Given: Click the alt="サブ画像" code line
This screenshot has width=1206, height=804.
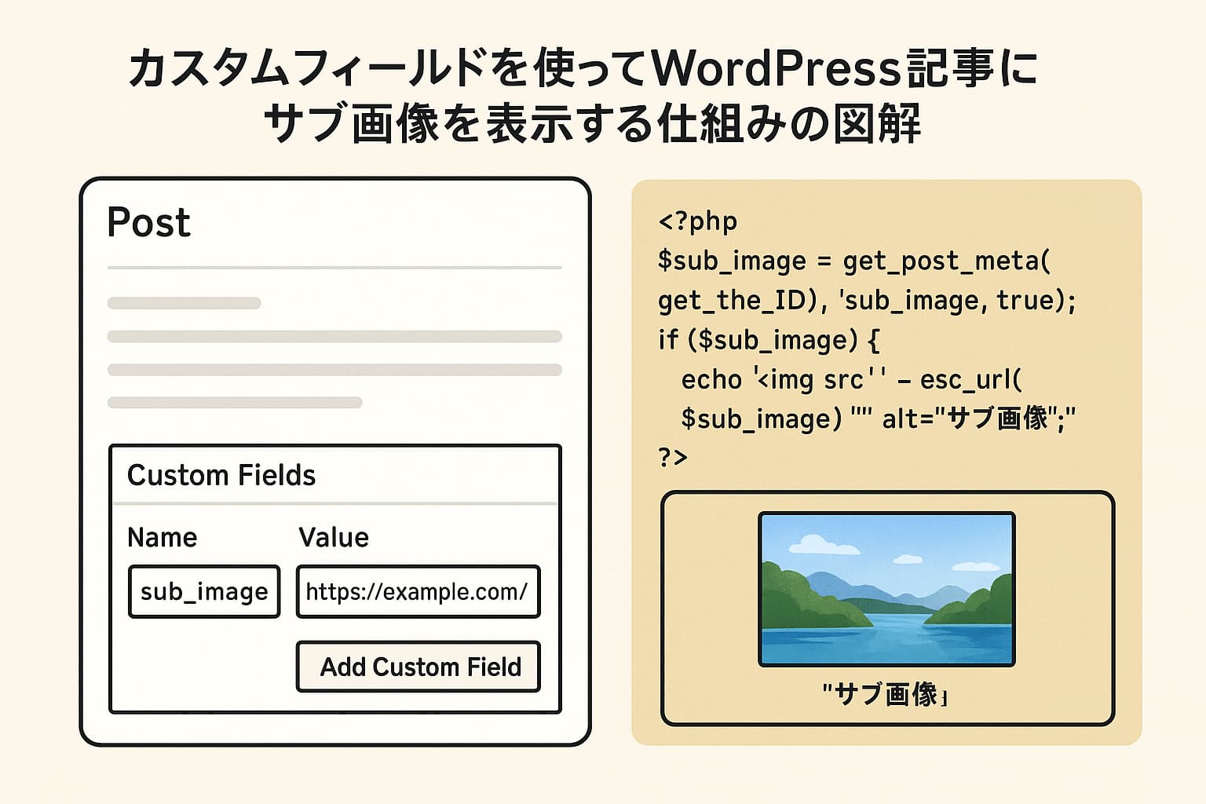Looking at the screenshot, I should (x=878, y=418).
